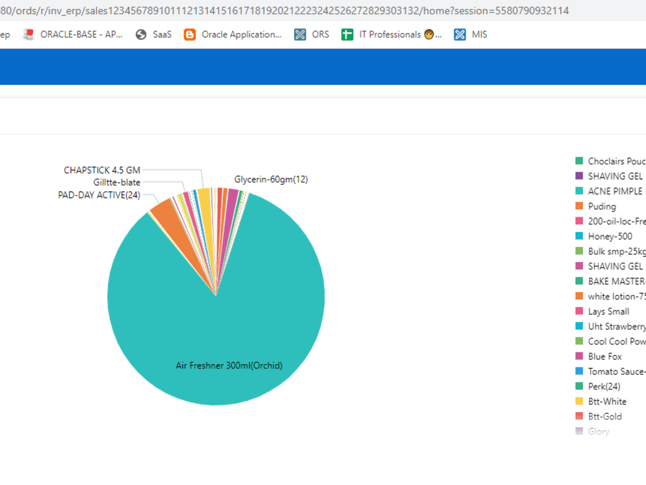Image resolution: width=646 pixels, height=485 pixels.
Task: Open the ORS bookmark
Action: (311, 35)
